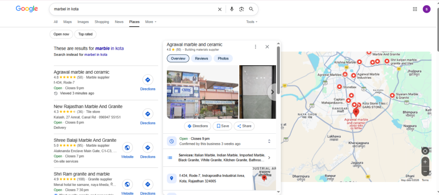
Task: Go to Google home via logo
Action: click(x=27, y=9)
